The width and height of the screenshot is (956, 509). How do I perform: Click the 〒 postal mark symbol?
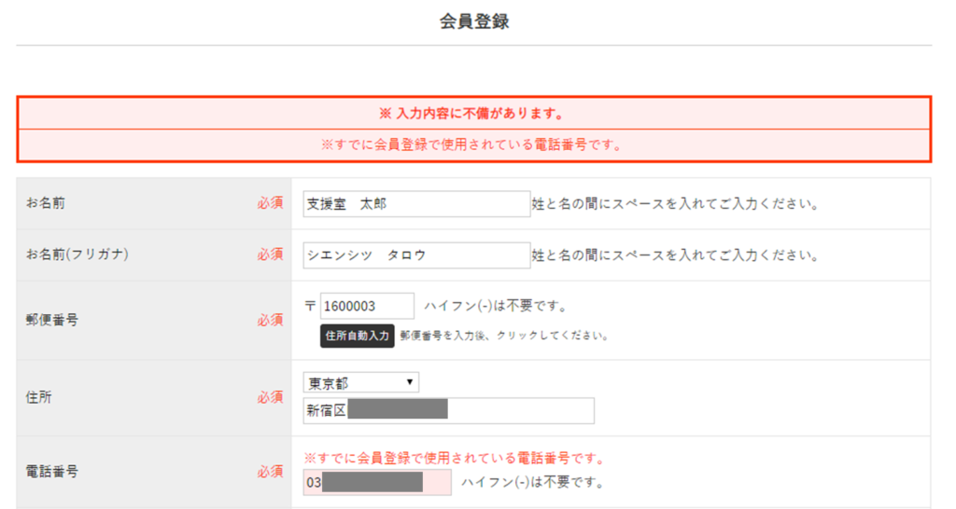[x=310, y=306]
